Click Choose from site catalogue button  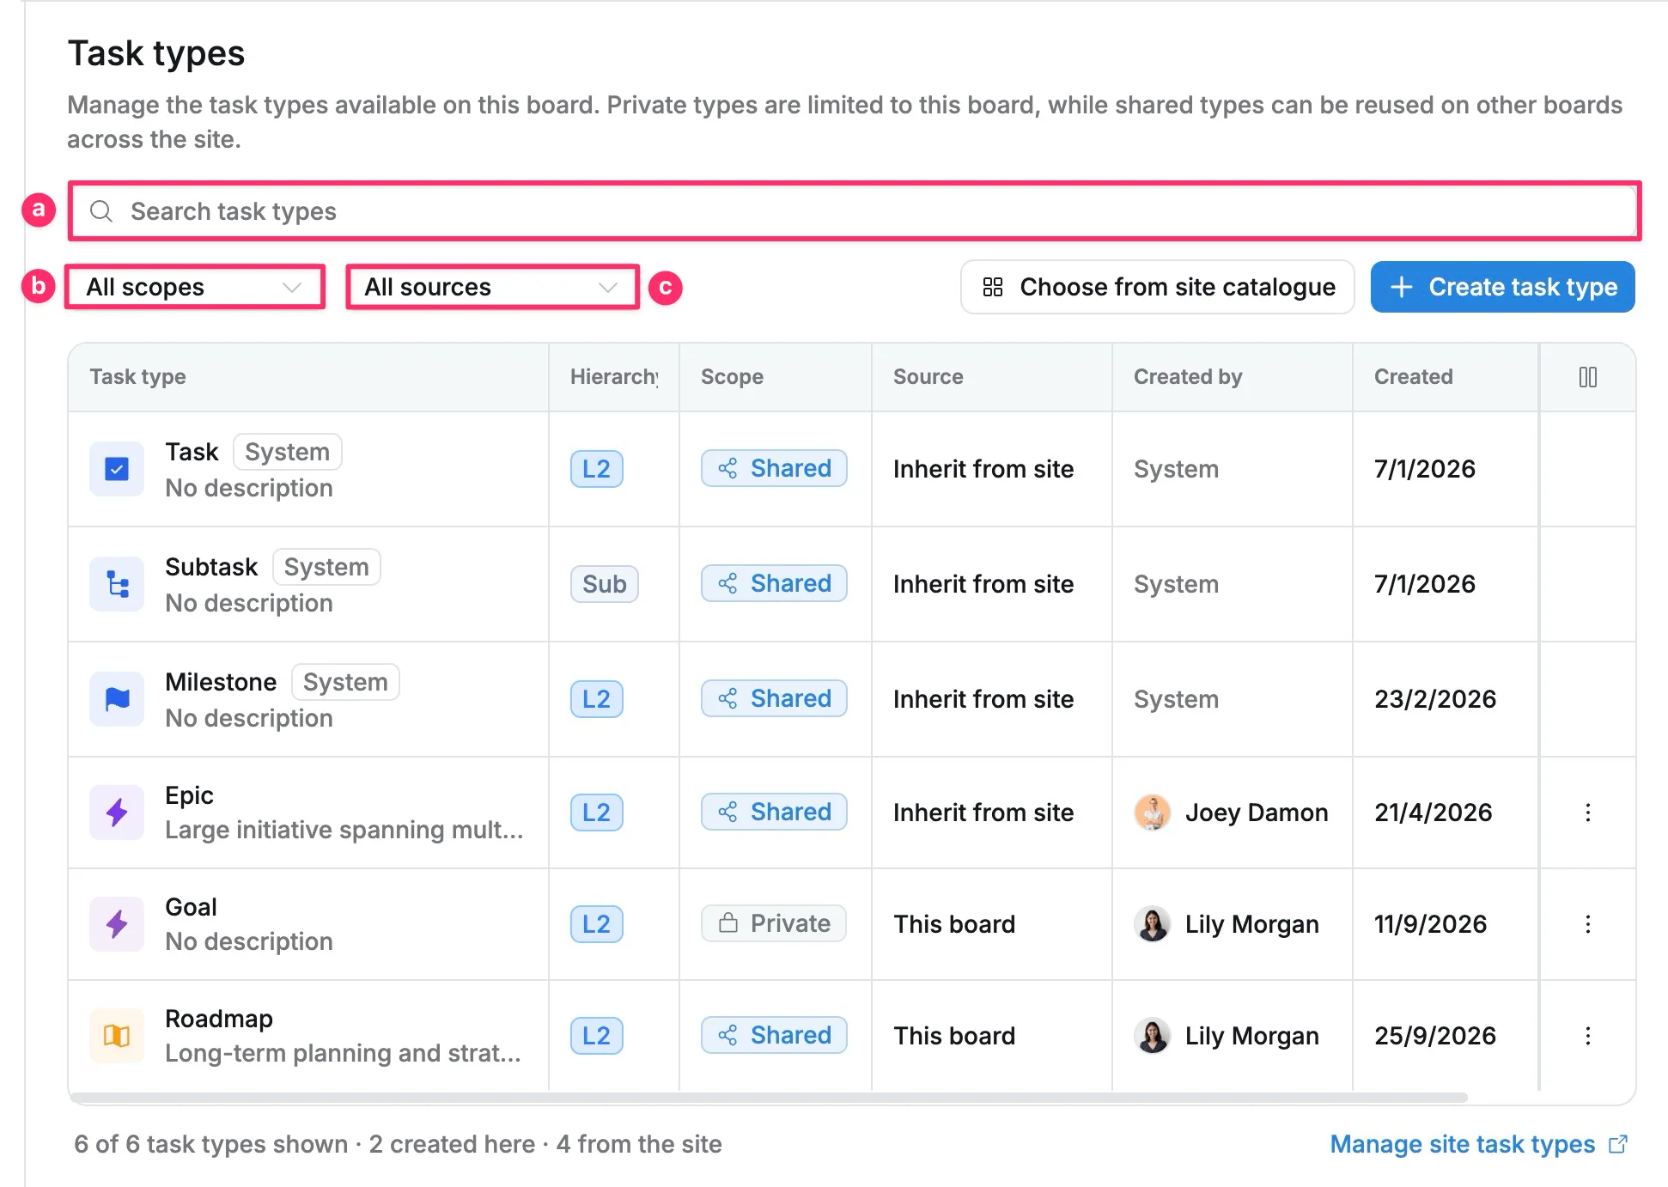coord(1158,287)
